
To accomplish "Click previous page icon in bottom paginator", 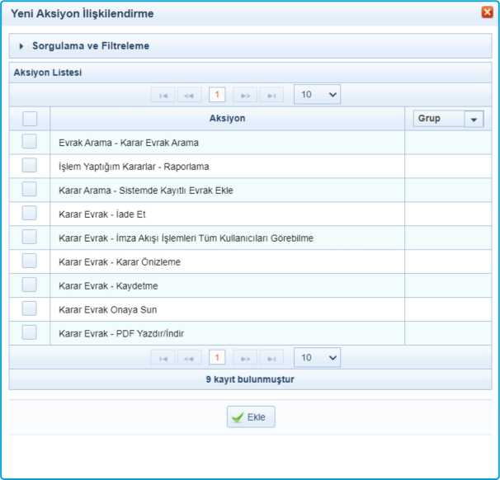I will click(x=190, y=358).
